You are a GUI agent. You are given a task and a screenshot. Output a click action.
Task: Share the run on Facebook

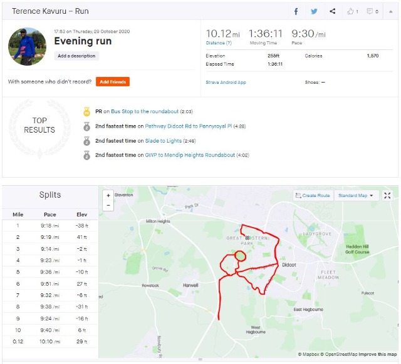[297, 11]
